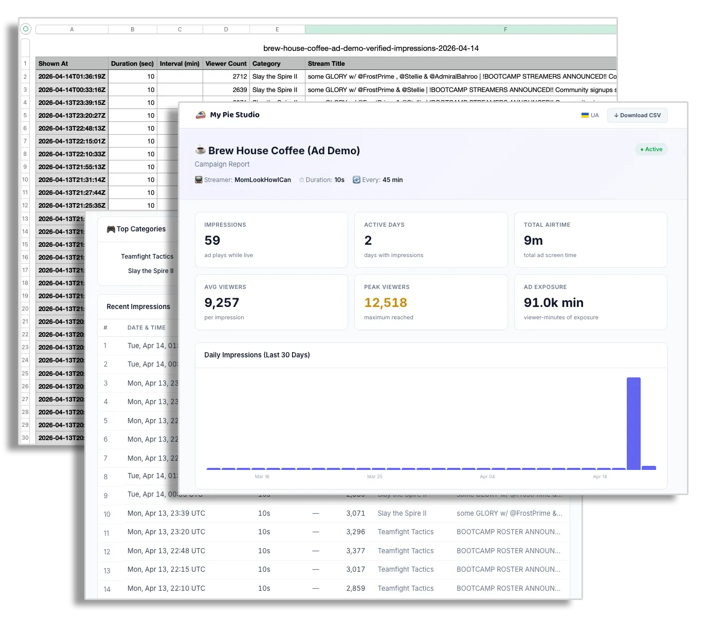
Task: Click the UA flag language icon
Action: (x=585, y=115)
